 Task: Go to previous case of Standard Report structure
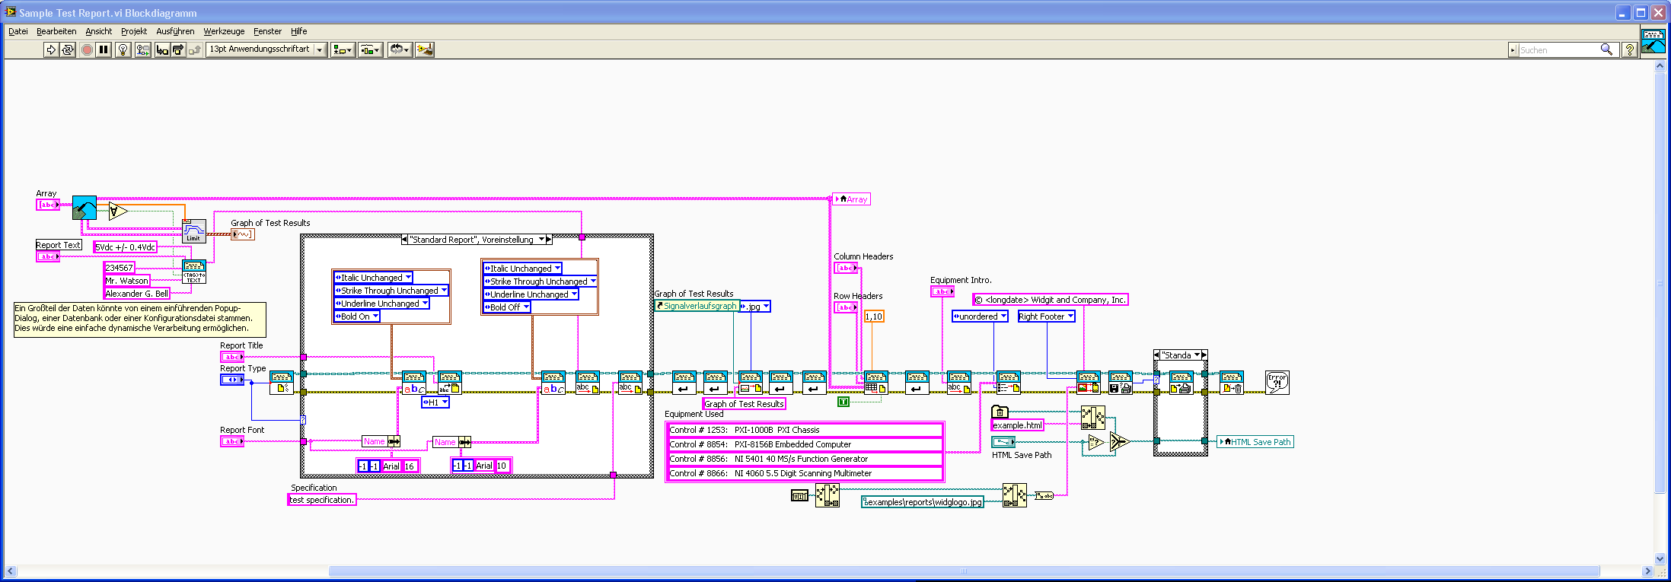tap(405, 240)
